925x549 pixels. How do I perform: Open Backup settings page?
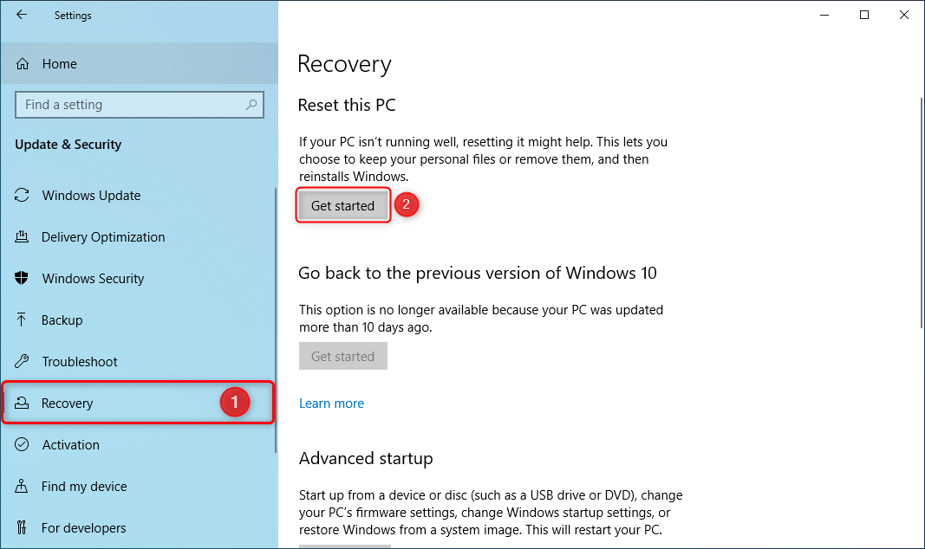pos(138,320)
